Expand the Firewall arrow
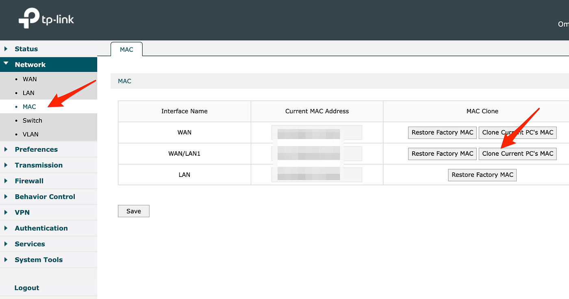 [x=6, y=181]
